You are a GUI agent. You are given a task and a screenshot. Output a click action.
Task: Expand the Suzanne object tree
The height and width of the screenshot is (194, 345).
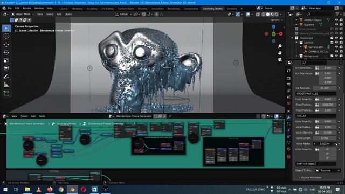(x=296, y=24)
